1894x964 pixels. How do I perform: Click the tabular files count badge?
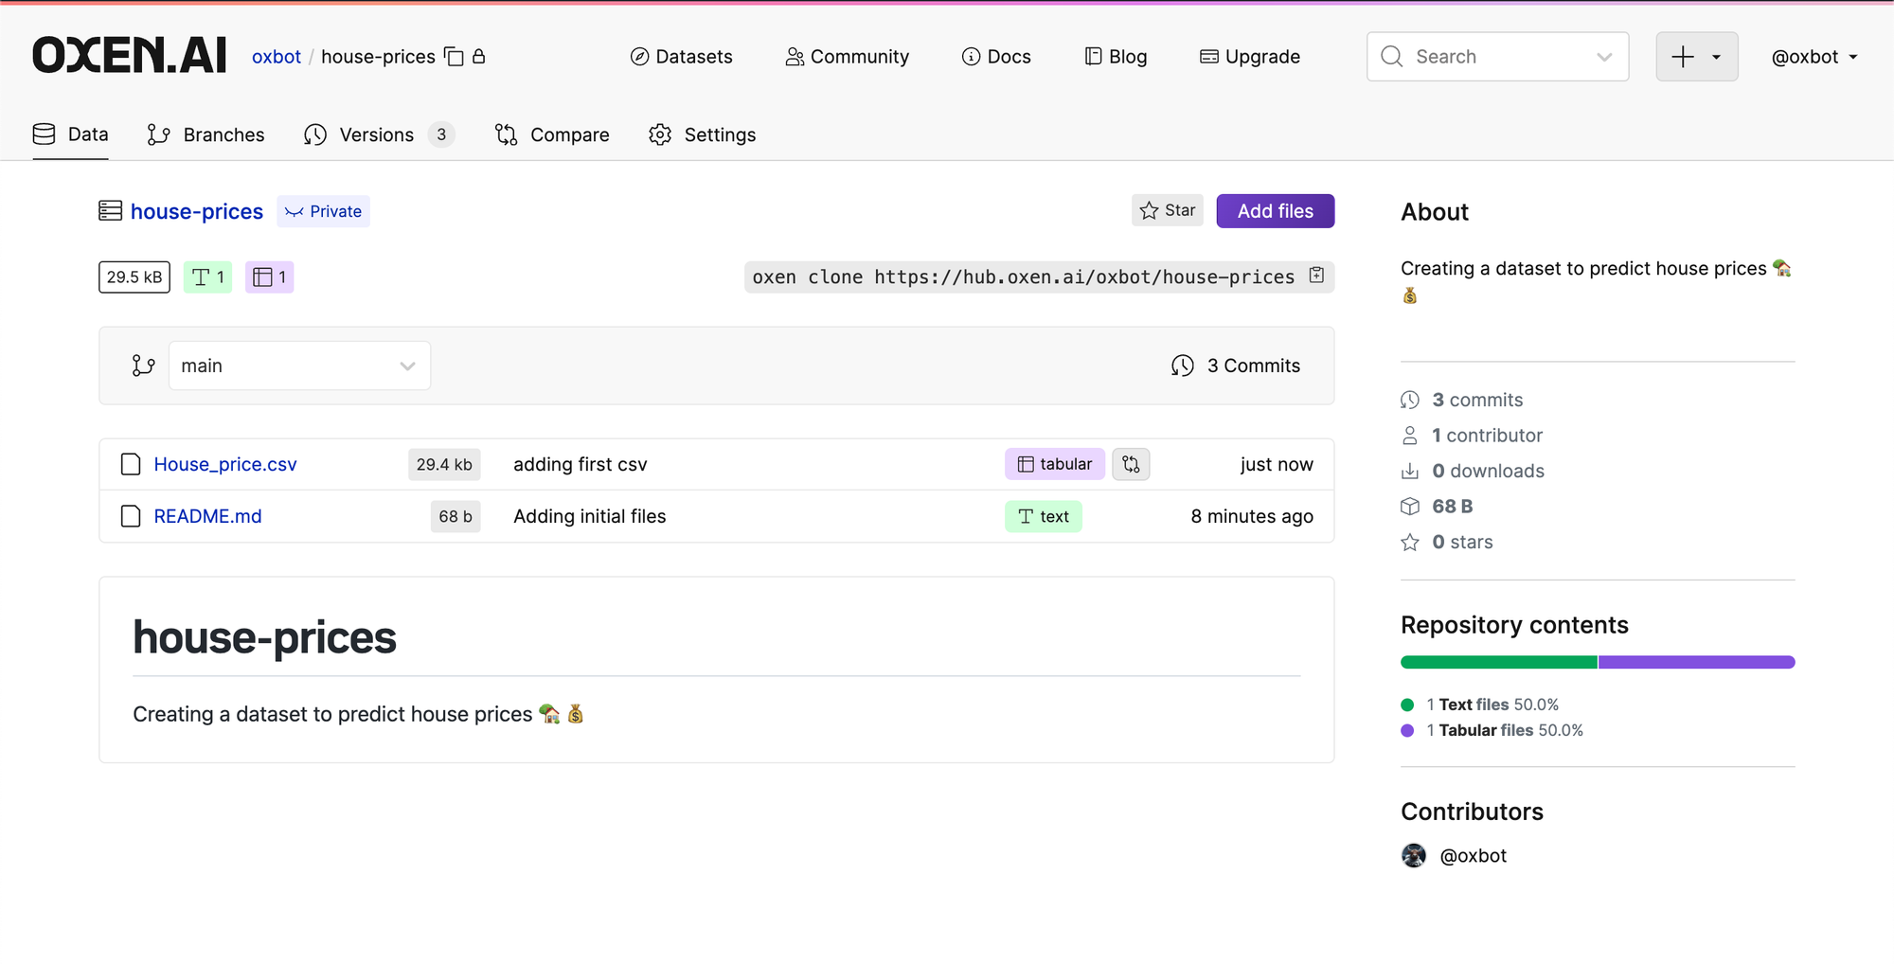point(270,277)
